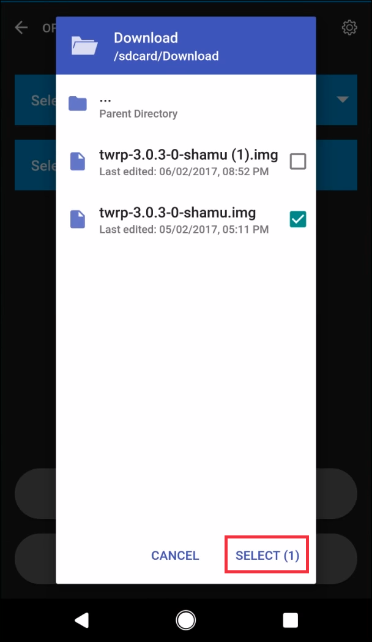The height and width of the screenshot is (642, 372).
Task: Confirm with the SELECT (1) button
Action: 267,555
